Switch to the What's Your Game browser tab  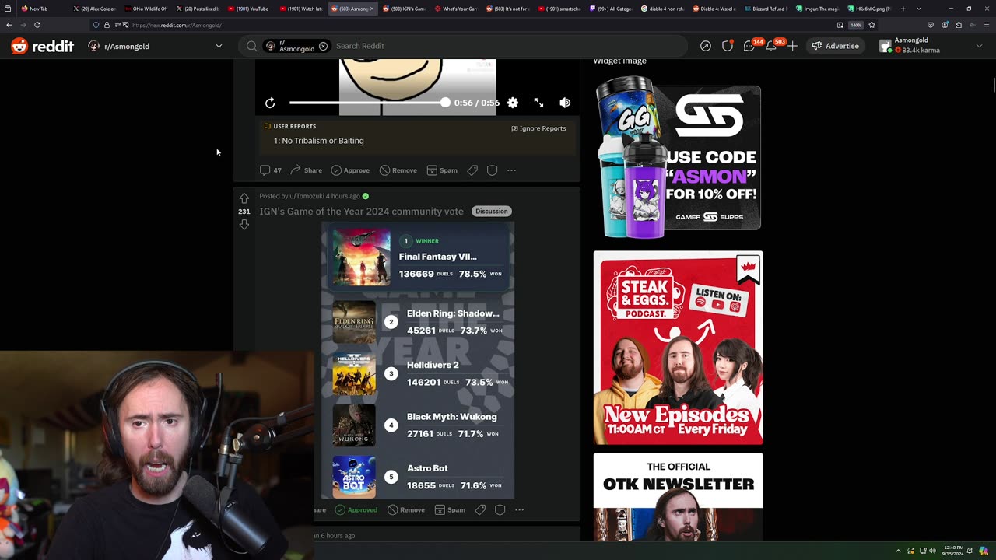click(454, 9)
